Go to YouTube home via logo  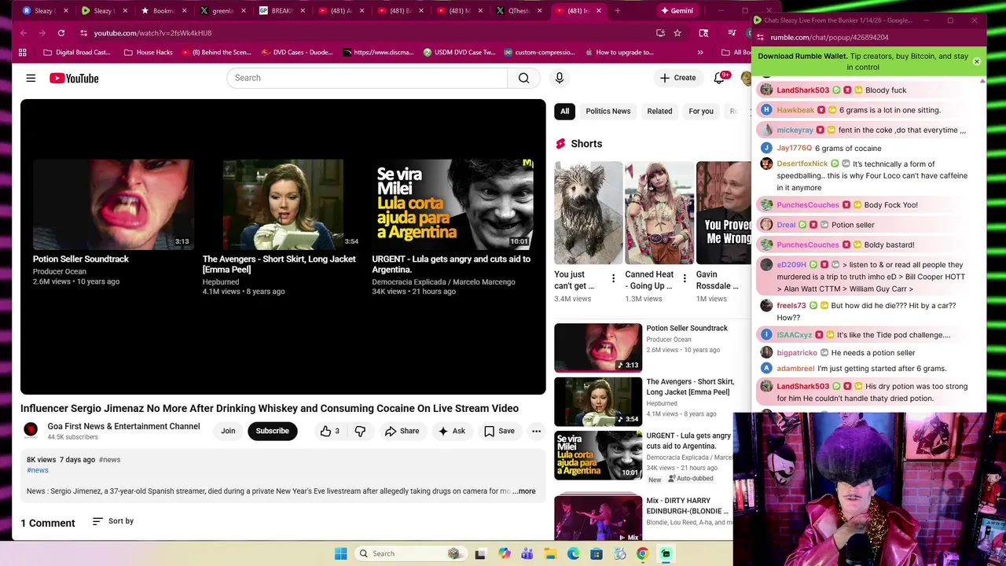coord(74,78)
